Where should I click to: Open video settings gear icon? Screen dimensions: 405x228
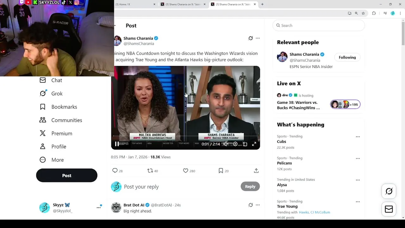[x=235, y=144]
